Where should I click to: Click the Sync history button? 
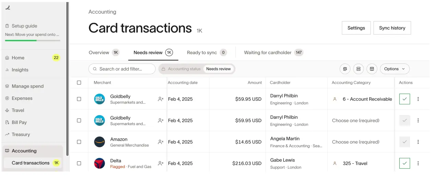pos(392,28)
